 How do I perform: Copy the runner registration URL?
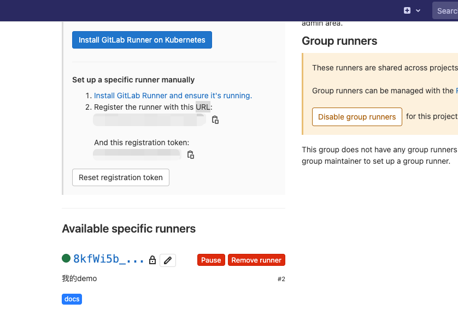tap(215, 120)
